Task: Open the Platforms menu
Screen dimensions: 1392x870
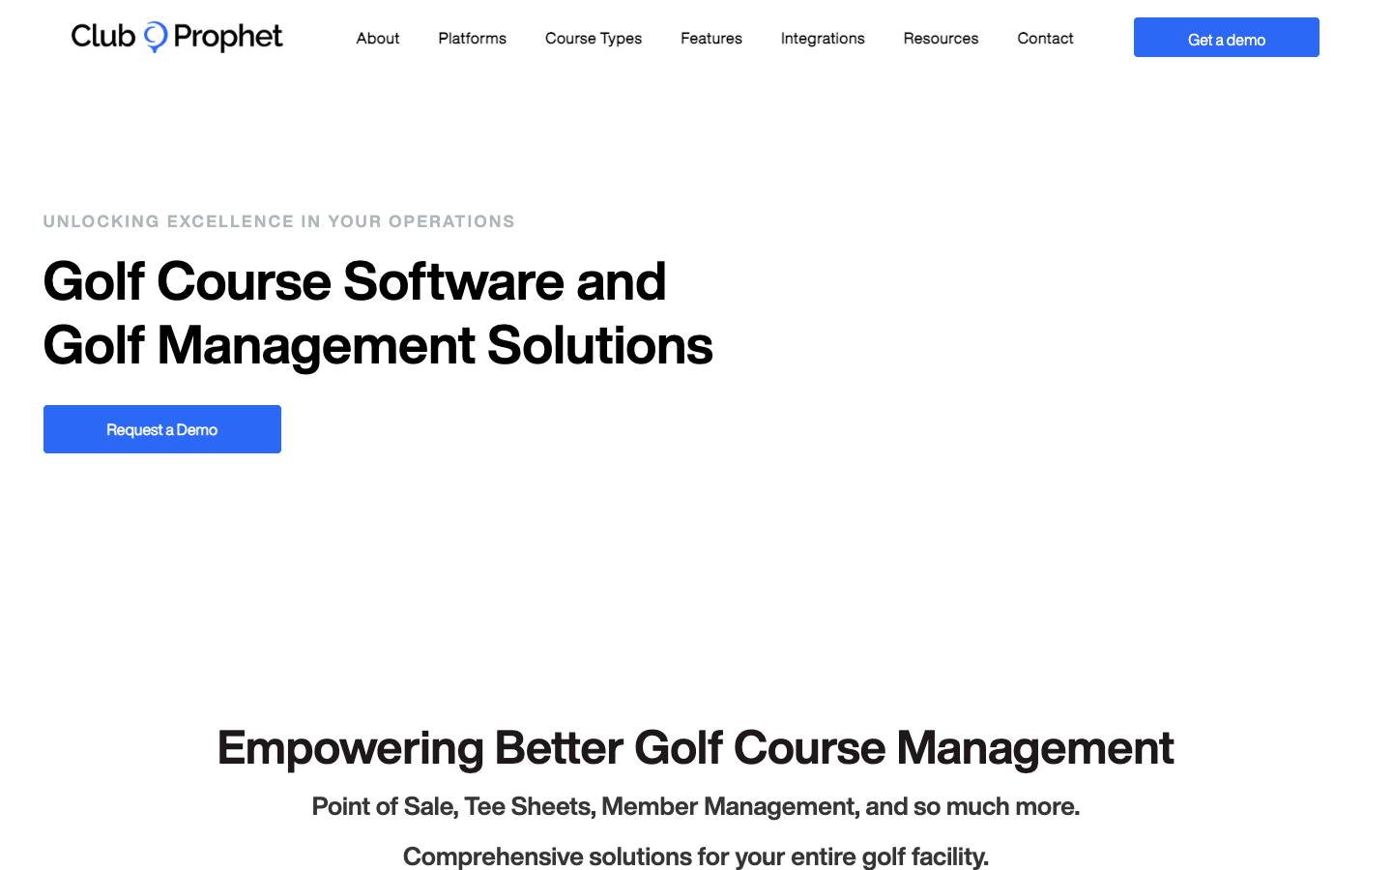Action: (x=472, y=39)
